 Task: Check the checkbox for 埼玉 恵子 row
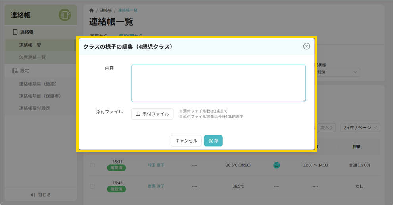pyautogui.click(x=92, y=165)
